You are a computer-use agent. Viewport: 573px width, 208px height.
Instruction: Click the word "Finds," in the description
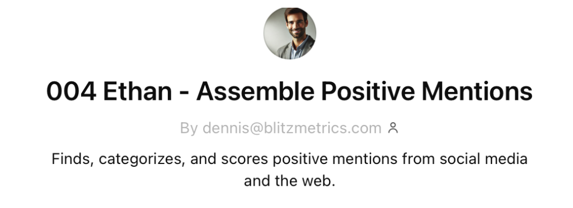tap(72, 159)
